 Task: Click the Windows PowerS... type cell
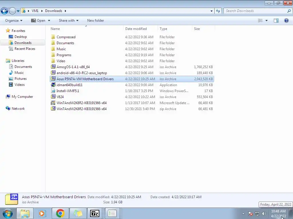[x=174, y=91]
